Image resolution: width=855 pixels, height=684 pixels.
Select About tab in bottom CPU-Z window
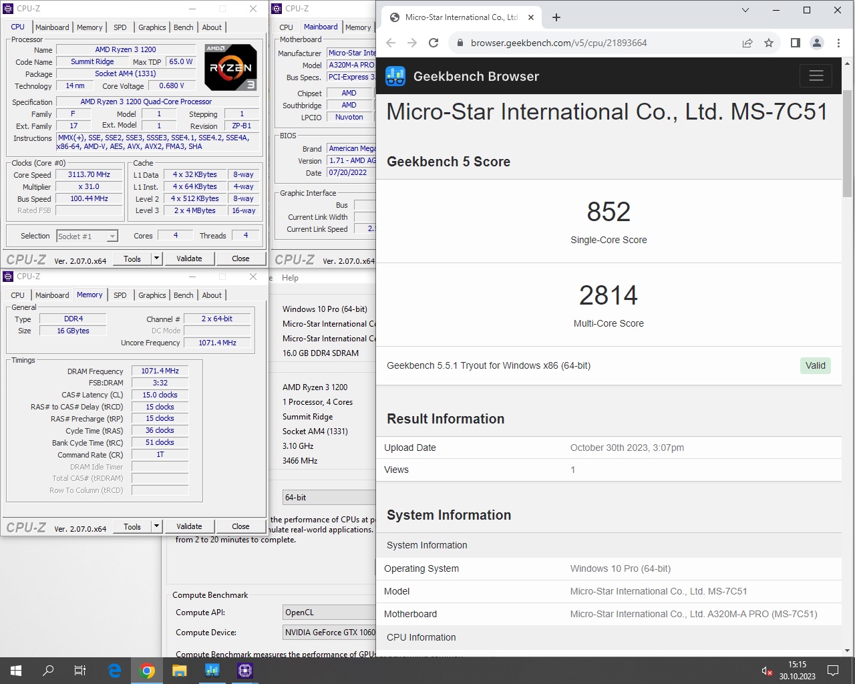(x=212, y=295)
